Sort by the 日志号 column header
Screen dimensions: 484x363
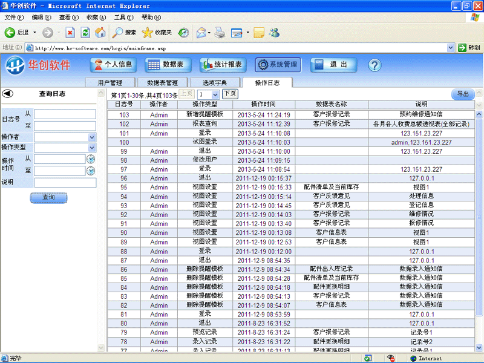click(x=124, y=104)
